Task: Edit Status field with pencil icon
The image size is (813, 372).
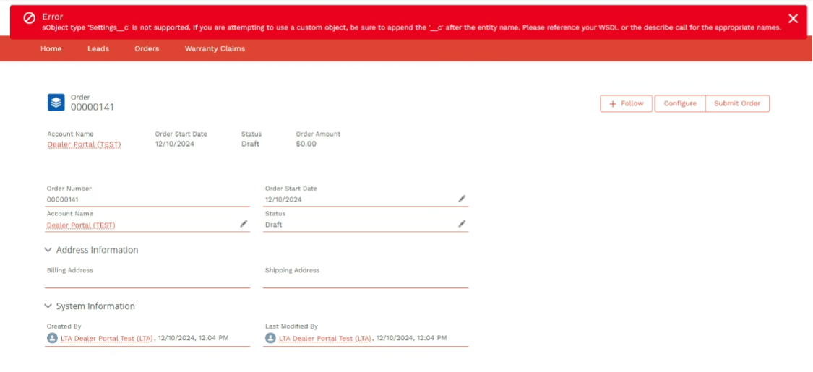Action: 462,224
